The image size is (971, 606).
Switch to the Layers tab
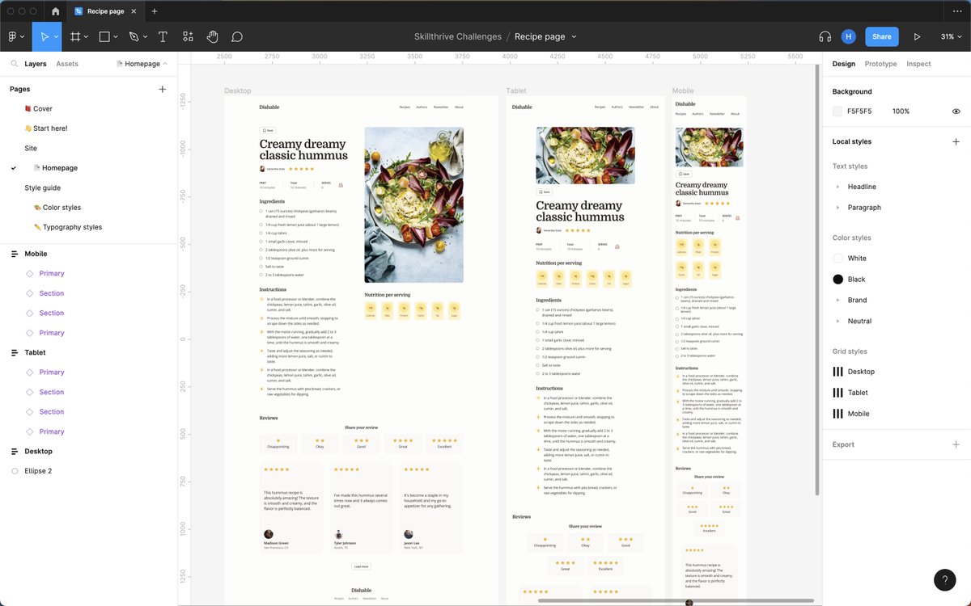click(36, 64)
